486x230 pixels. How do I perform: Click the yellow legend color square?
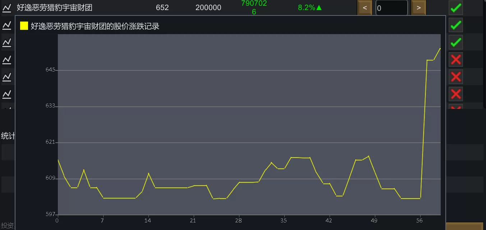tap(24, 26)
